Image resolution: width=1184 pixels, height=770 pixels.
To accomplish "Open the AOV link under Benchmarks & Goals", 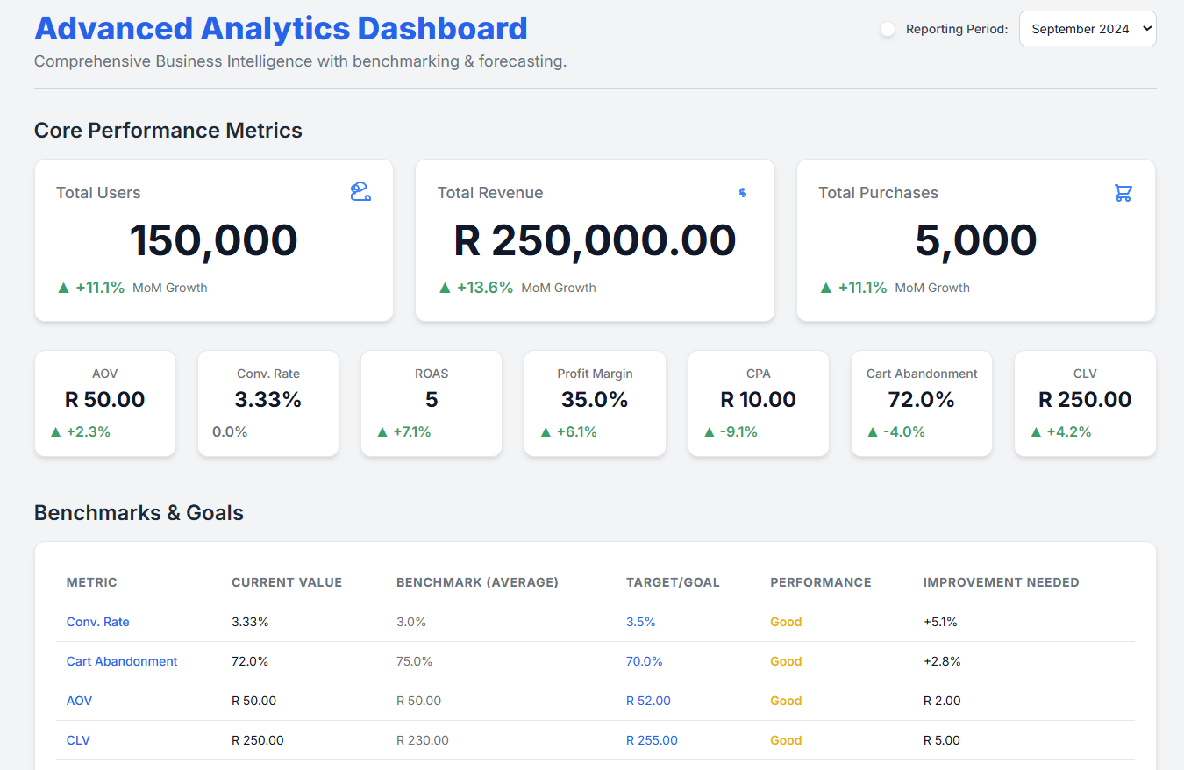I will (79, 701).
